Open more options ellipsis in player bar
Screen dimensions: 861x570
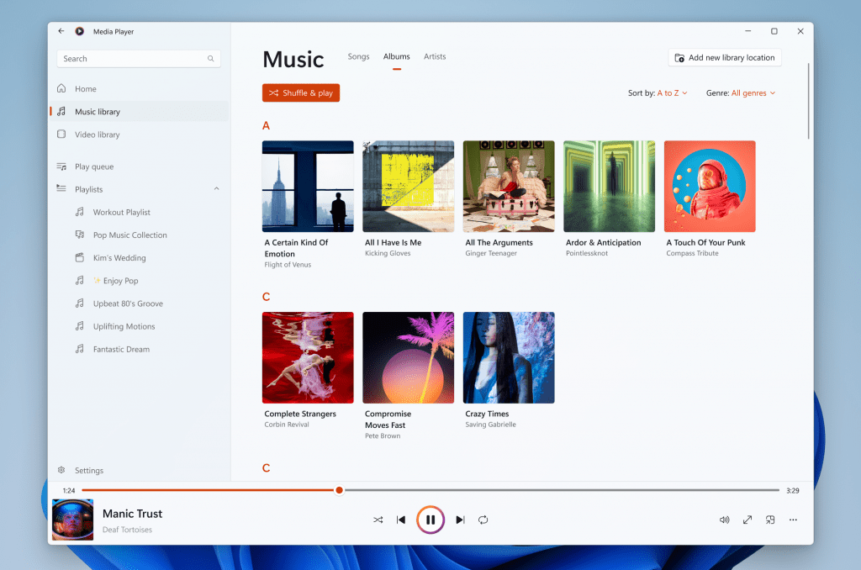click(793, 520)
